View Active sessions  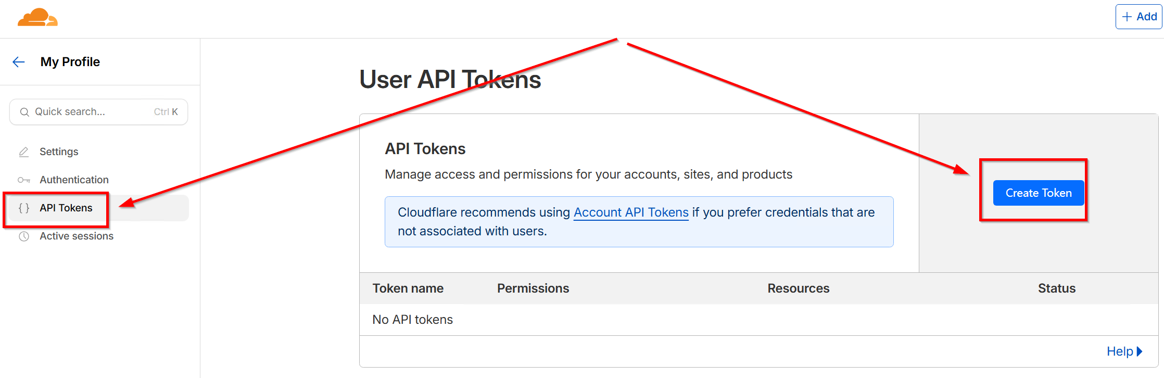pos(77,236)
